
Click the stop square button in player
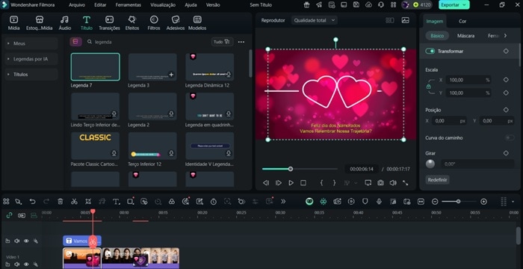[303, 182]
